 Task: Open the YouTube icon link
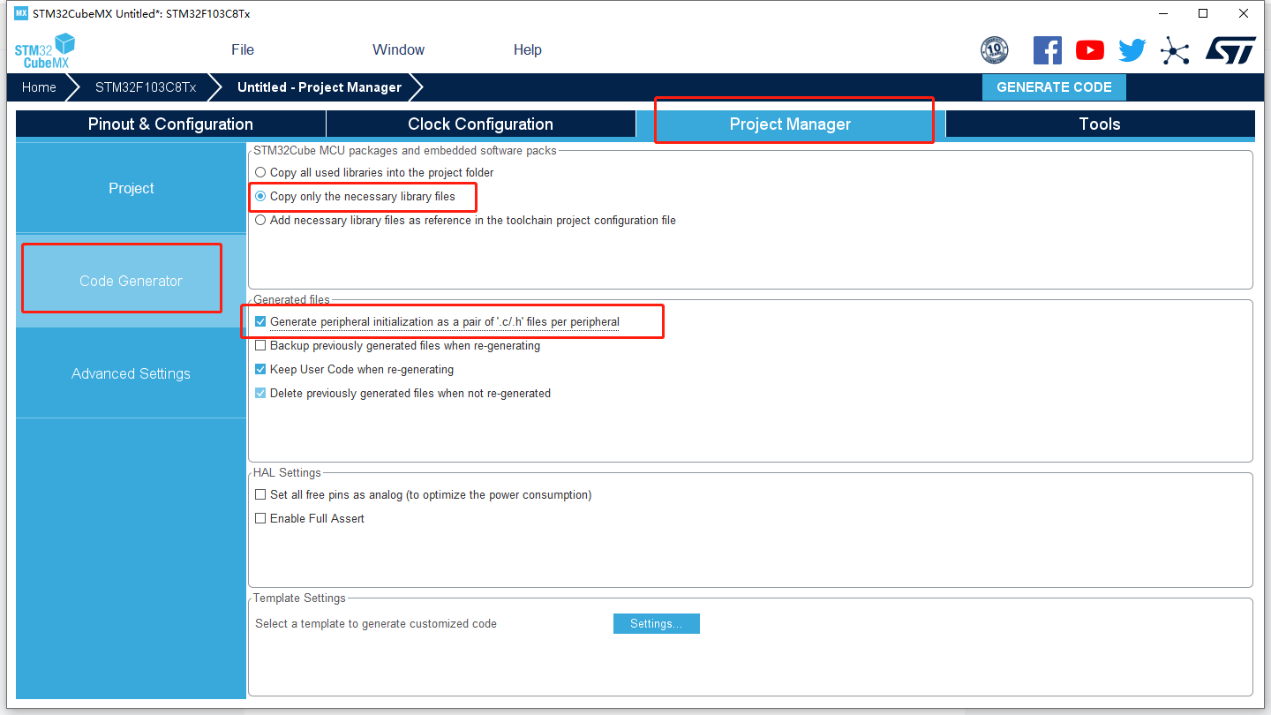coord(1090,50)
